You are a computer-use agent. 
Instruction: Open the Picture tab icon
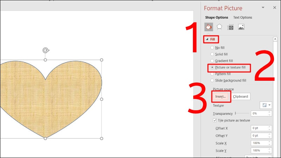(241, 27)
